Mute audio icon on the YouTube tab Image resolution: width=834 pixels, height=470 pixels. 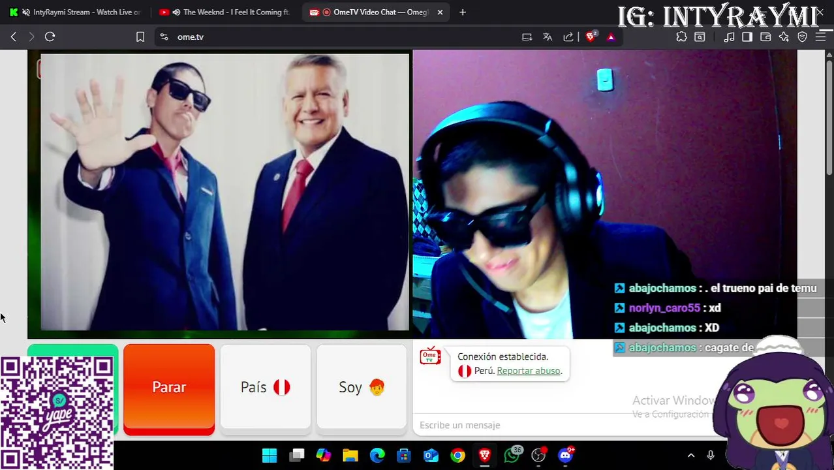176,12
